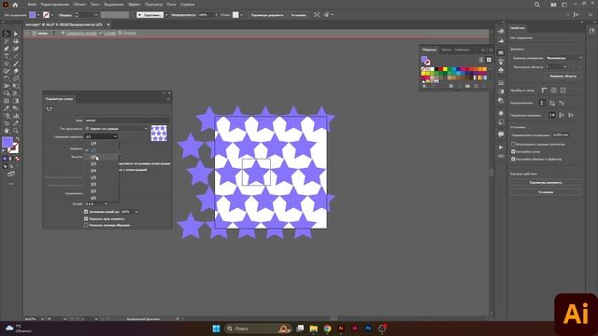Toggle first unchecked checkbox under Установки in Properties
The height and width of the screenshot is (336, 598).
513,144
